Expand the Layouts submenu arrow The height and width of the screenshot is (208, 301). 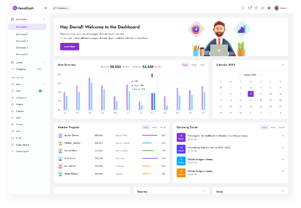coord(45,62)
